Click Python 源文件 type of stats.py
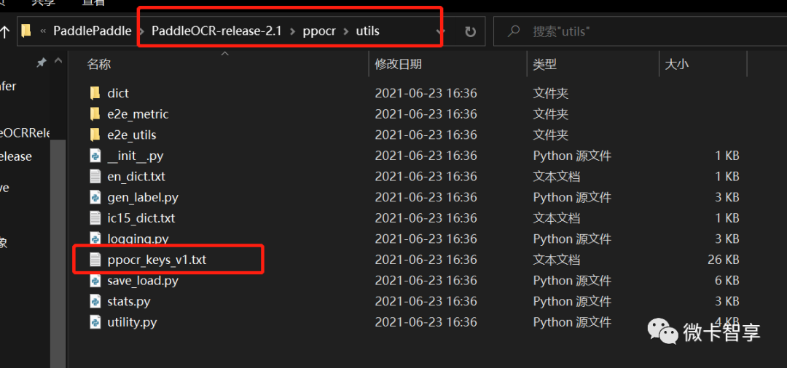787x368 pixels. [572, 301]
